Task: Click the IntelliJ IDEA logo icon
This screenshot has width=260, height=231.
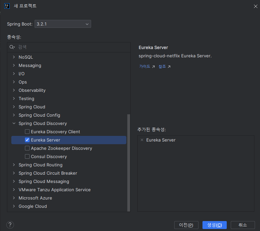Action: tap(7, 6)
